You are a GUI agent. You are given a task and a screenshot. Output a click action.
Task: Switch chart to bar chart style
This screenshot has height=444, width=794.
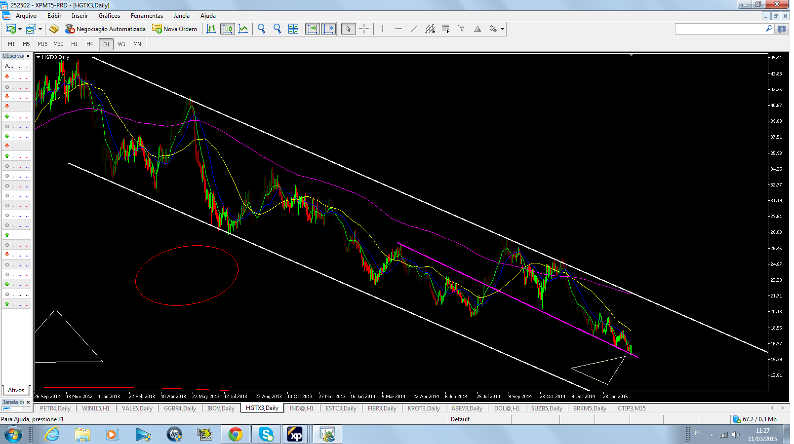211,29
